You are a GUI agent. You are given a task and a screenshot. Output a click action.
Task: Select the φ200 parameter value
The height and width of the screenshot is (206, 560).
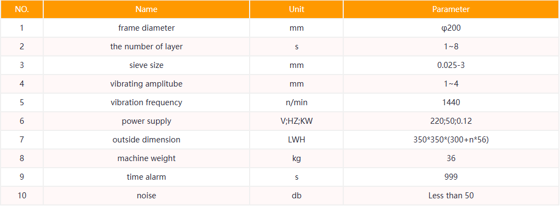(x=451, y=28)
